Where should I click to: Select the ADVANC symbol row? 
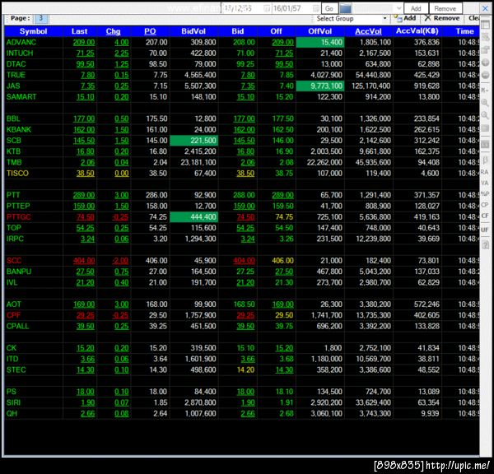[x=21, y=42]
